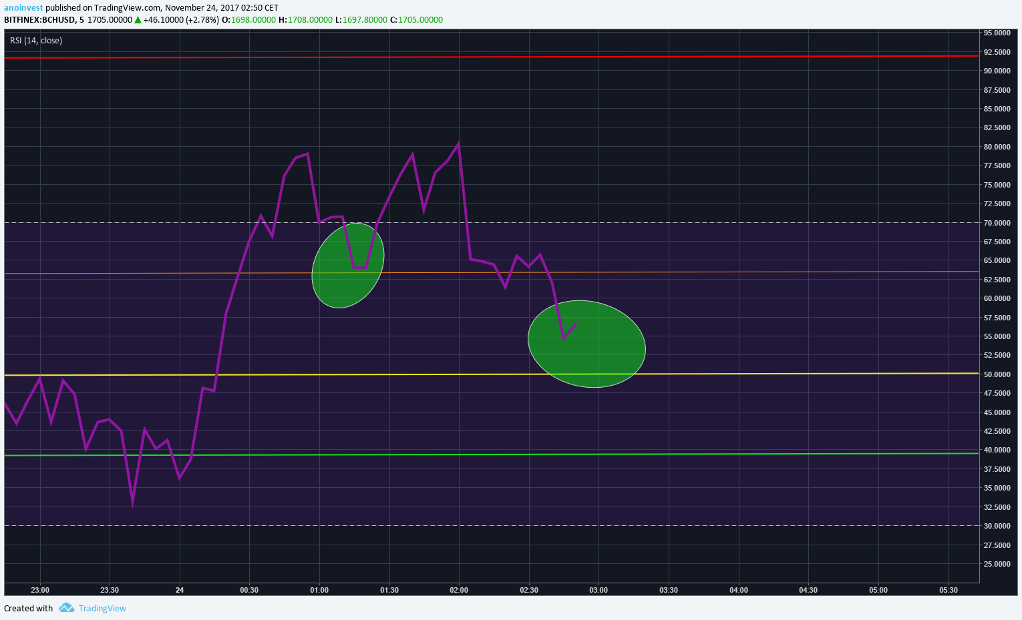
Task: Click the 30.0000 scale label
Action: click(997, 526)
